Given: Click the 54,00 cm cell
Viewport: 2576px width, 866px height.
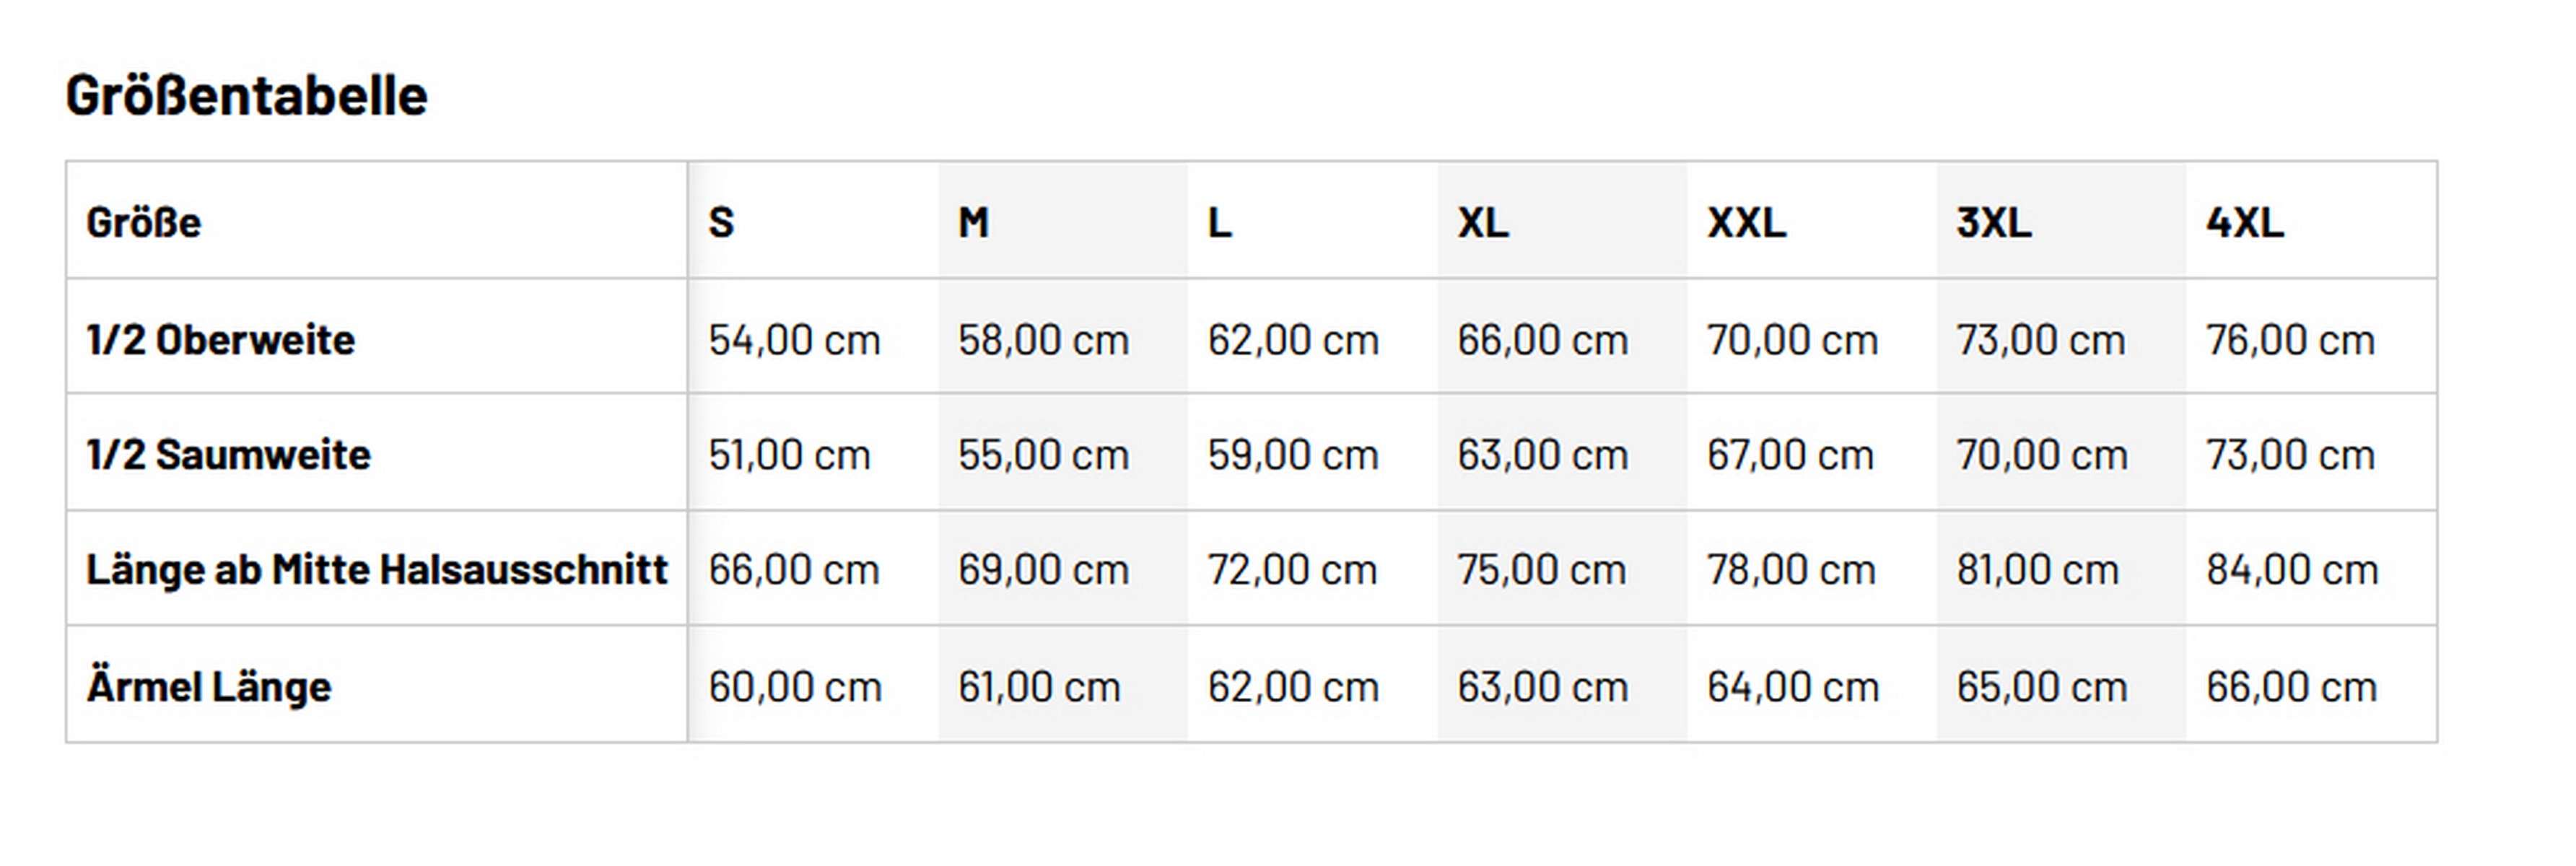Looking at the screenshot, I should pos(794,340).
